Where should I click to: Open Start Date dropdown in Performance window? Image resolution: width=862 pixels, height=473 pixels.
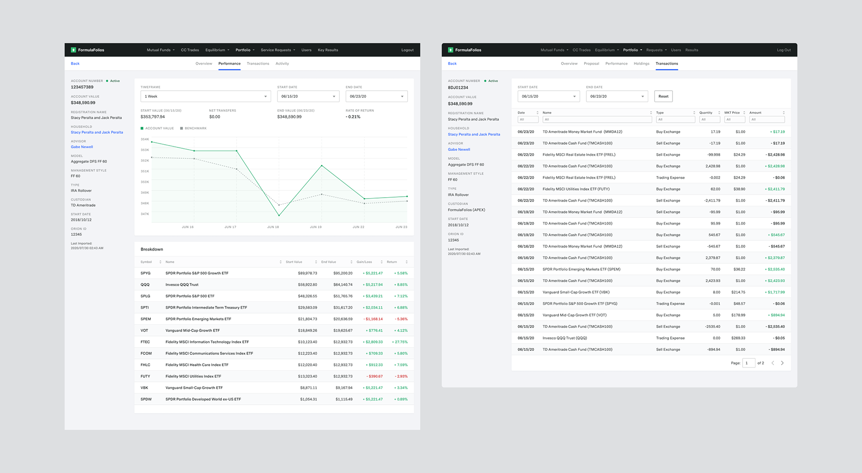tap(308, 97)
